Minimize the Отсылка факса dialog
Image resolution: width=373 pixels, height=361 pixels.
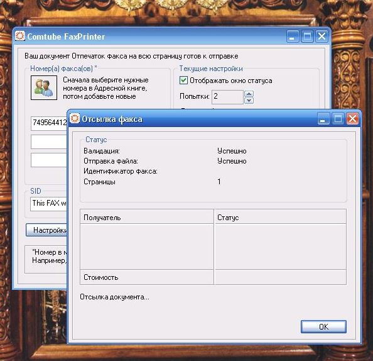click(x=323, y=118)
